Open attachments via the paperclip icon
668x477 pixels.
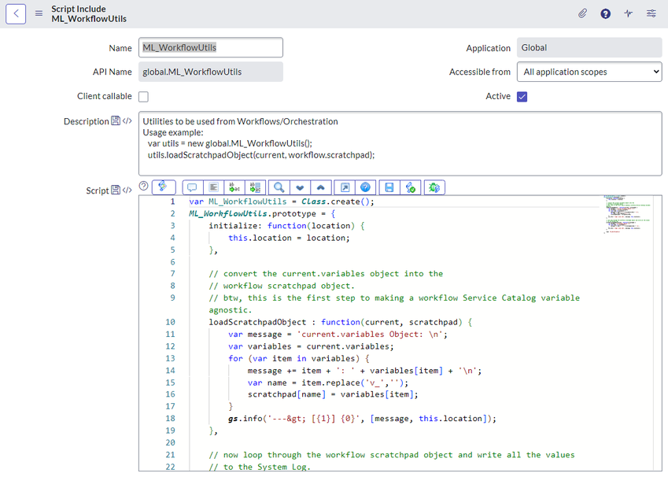point(582,13)
